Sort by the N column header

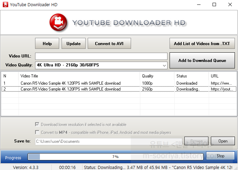point(10,76)
